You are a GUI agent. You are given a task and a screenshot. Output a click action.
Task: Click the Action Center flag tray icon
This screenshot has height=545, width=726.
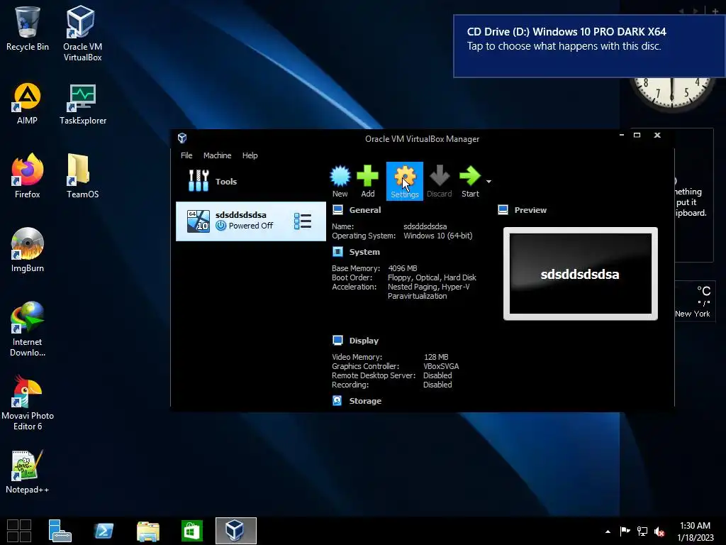[625, 532]
